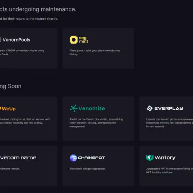Click the blue Chainspot circle icon
Viewport: 193px width, 193px height.
[x=73, y=158]
